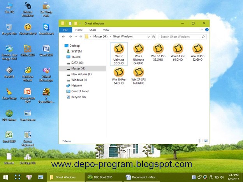Launch Yahoo! Messenger shortcut
This screenshot has width=243, height=182.
coord(46,74)
